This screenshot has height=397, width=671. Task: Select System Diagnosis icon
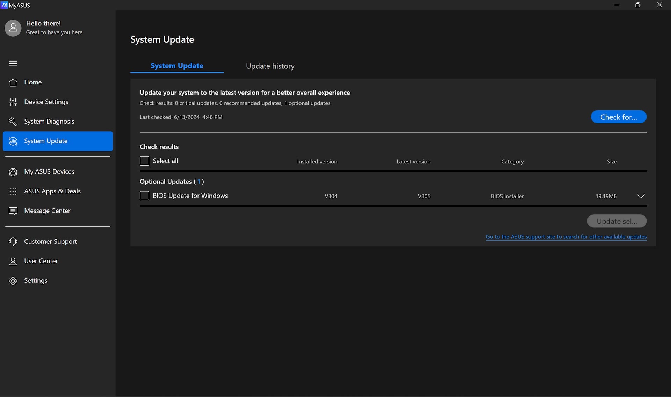(x=13, y=121)
